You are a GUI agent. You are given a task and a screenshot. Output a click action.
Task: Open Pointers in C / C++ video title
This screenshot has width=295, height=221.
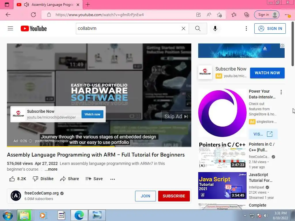pos(262,147)
